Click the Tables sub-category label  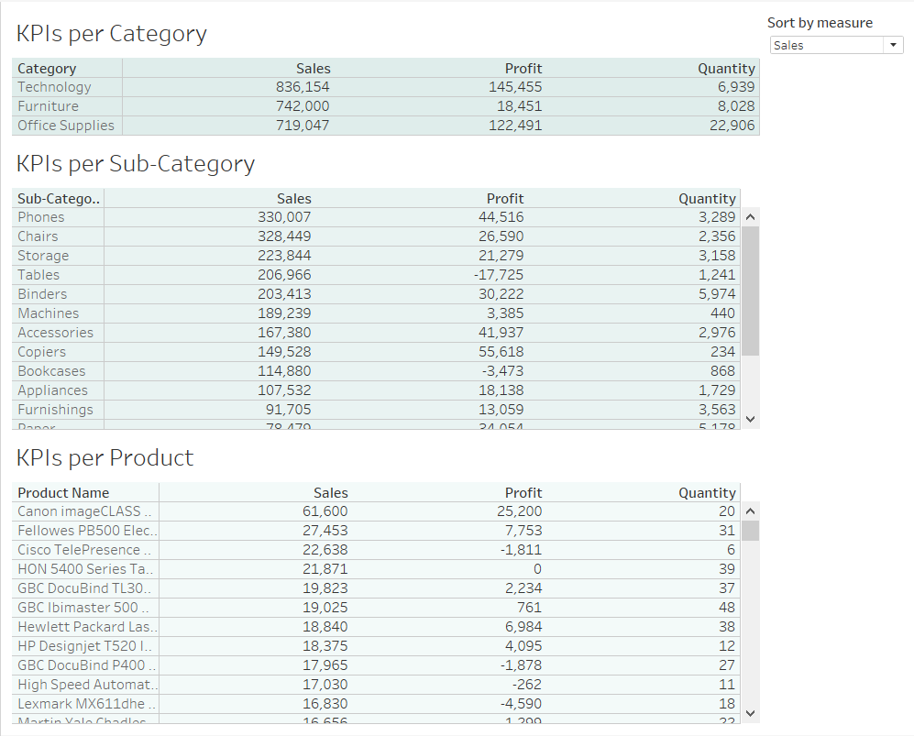tap(39, 275)
